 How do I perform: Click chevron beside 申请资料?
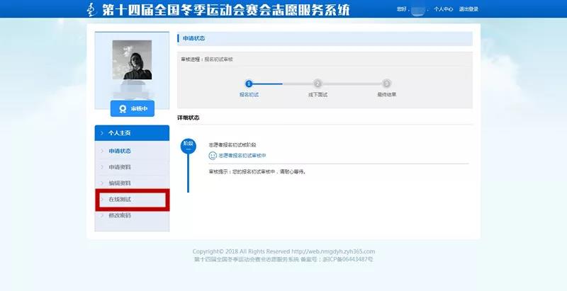tap(102, 167)
